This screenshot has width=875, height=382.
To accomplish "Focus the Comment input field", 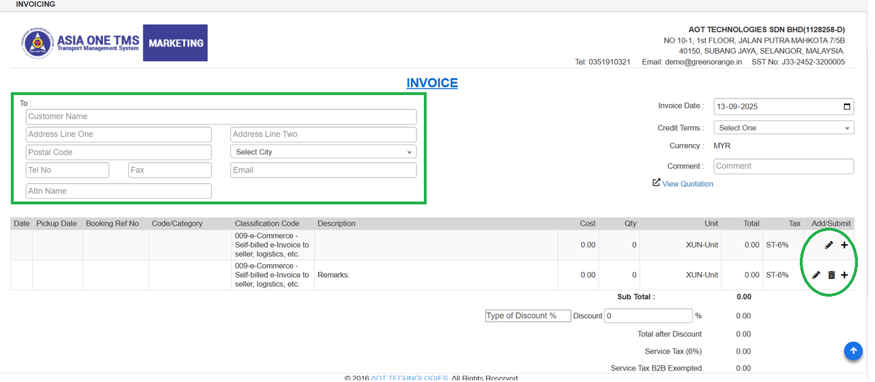I will click(x=783, y=166).
